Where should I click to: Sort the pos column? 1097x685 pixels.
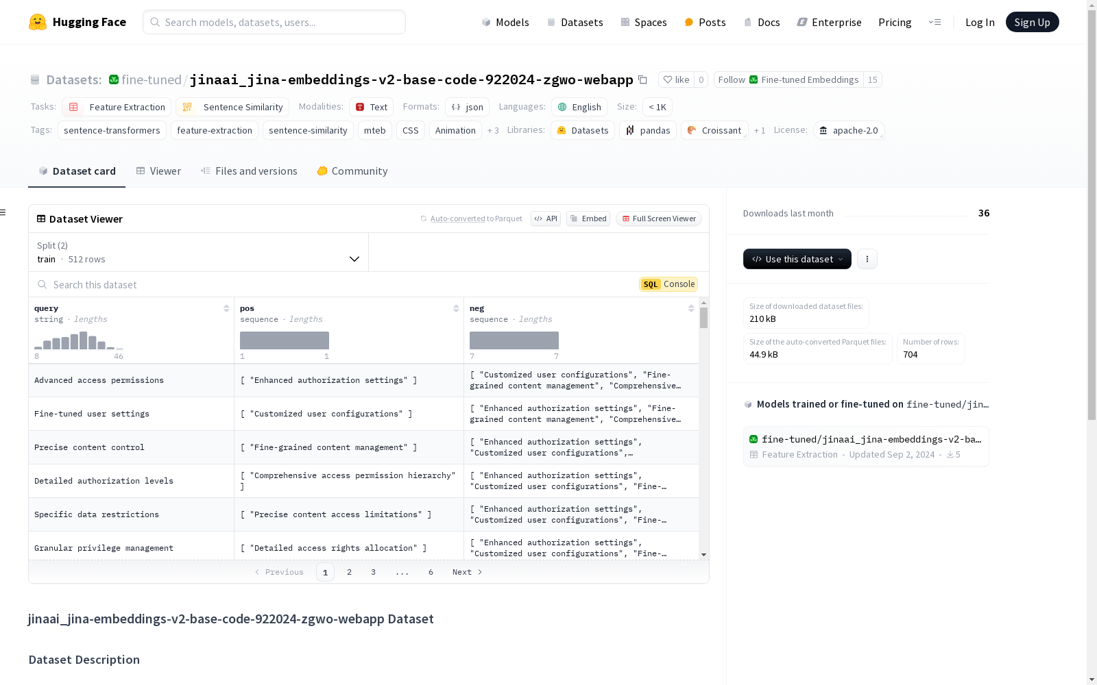[x=456, y=308]
